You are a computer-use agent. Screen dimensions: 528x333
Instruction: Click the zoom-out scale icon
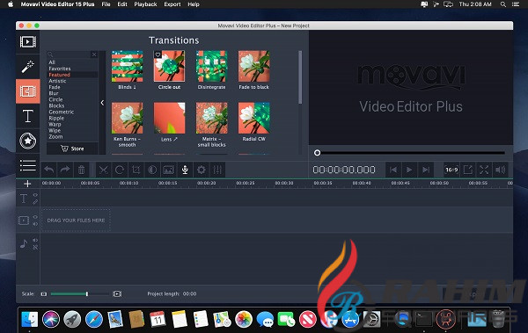(44, 294)
